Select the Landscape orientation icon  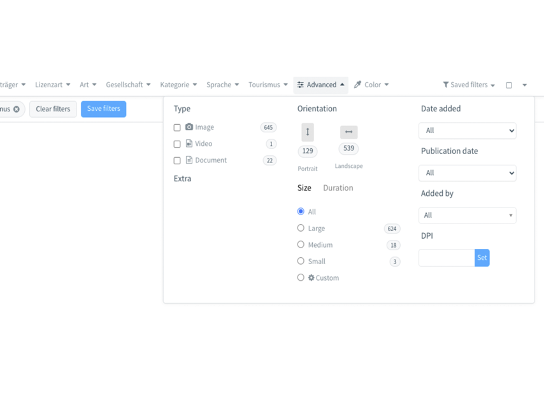(x=348, y=132)
